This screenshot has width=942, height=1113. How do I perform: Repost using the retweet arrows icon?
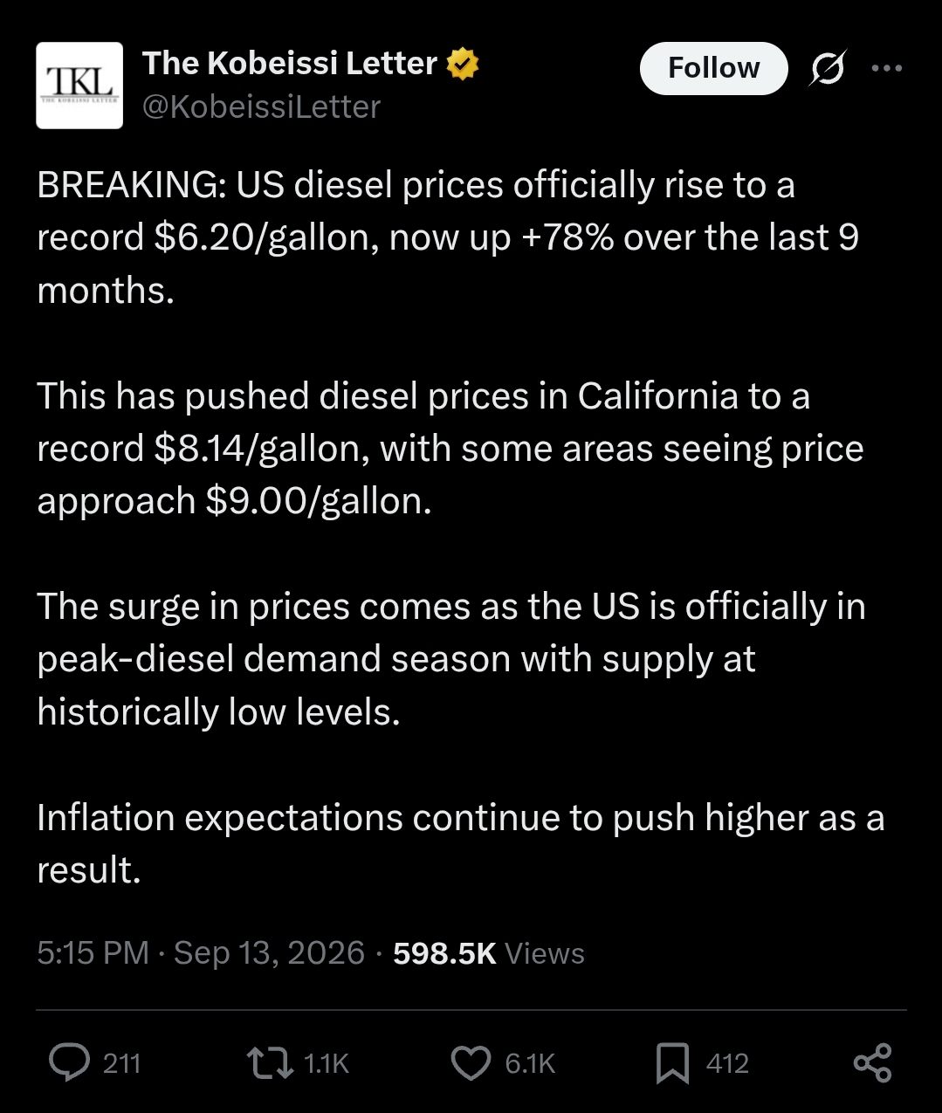click(270, 1062)
